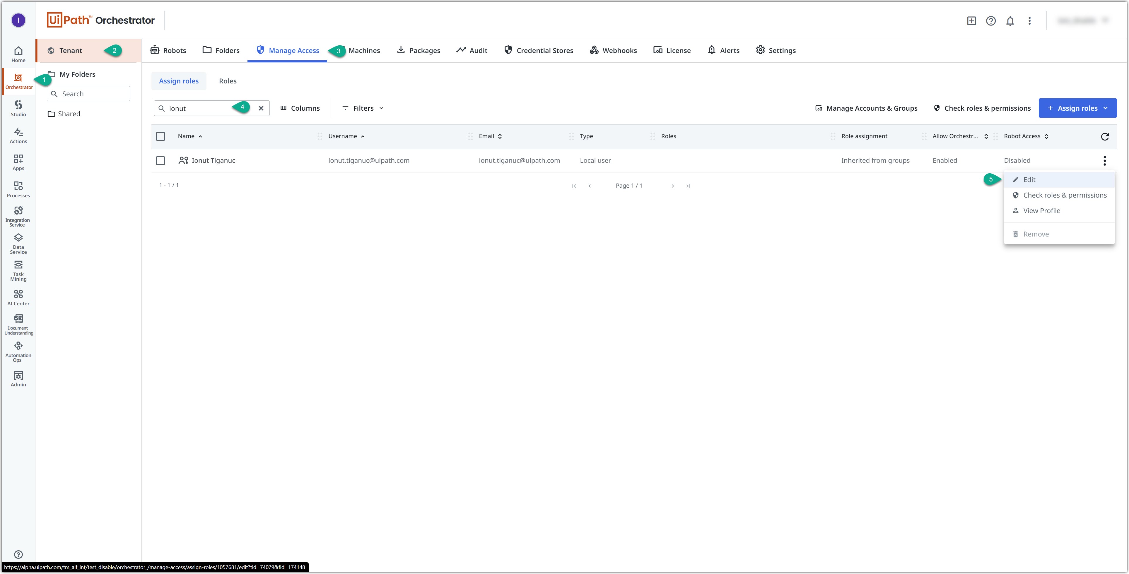Choose Edit in the context menu
Image resolution: width=1129 pixels, height=574 pixels.
tap(1059, 180)
